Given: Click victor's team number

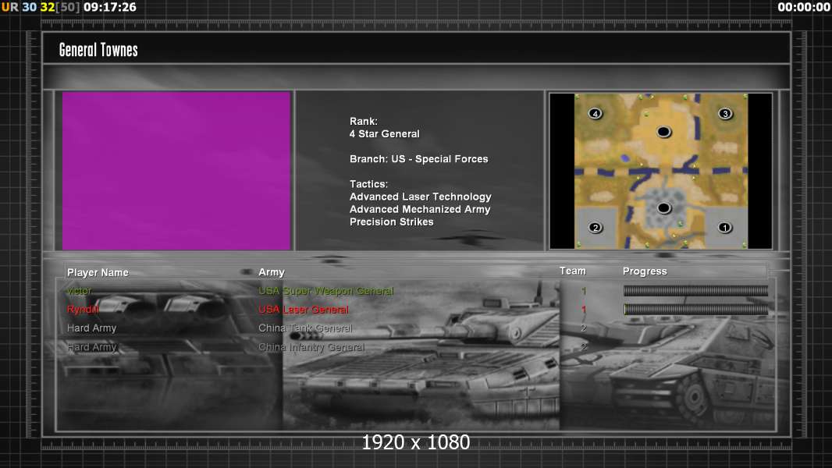Looking at the screenshot, I should click(x=584, y=290).
